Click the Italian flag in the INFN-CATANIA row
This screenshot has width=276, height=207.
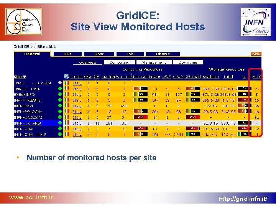pyautogui.click(x=67, y=123)
